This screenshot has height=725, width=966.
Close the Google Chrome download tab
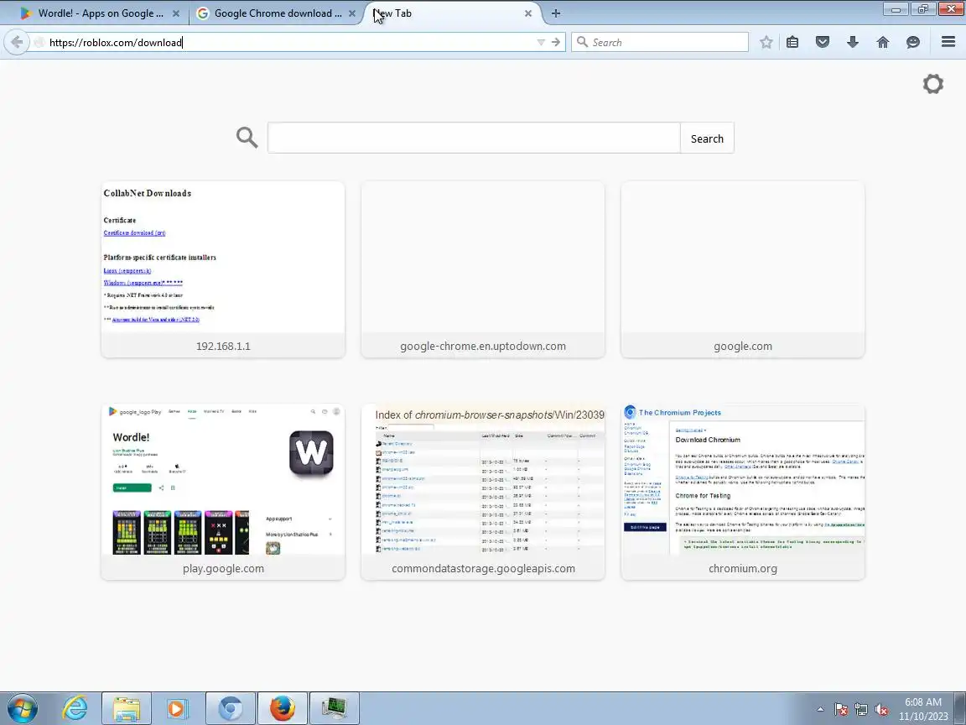coord(352,13)
